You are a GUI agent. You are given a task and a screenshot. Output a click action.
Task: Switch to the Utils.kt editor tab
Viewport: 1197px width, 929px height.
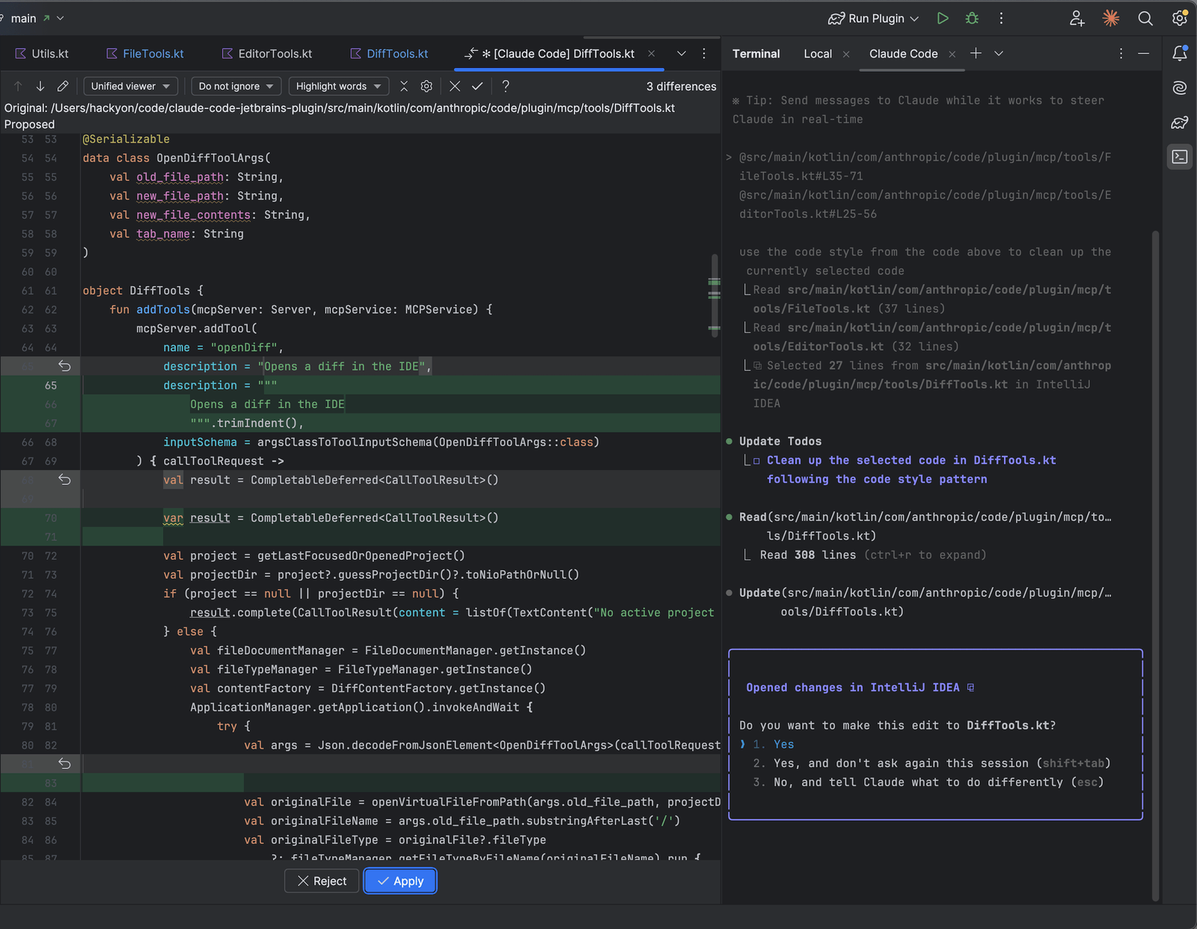click(42, 54)
